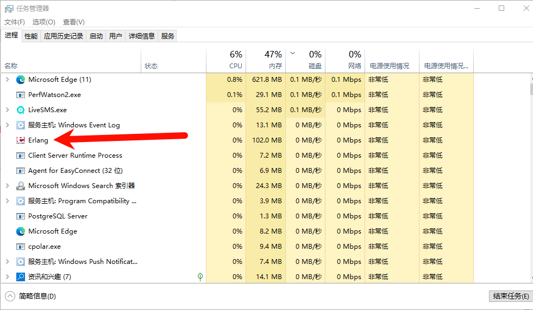Click the vertical scrollbar thumb
The width and height of the screenshot is (533, 310).
coord(531,89)
